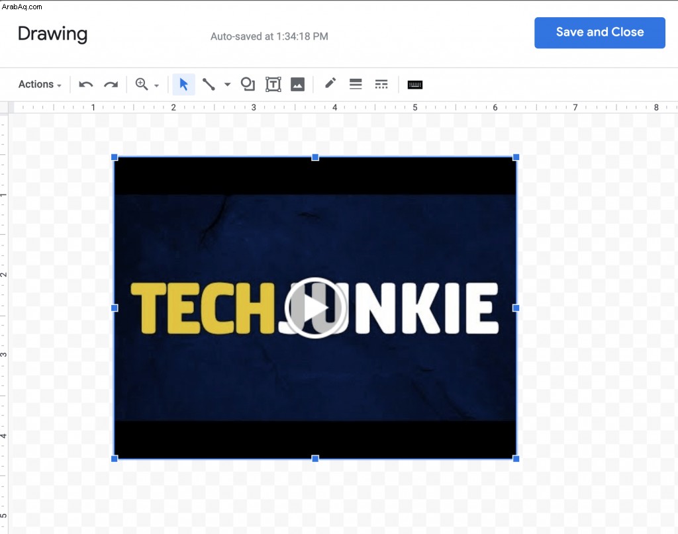This screenshot has height=534, width=678.
Task: Click the top-middle resize handle of the image
Action: (315, 157)
